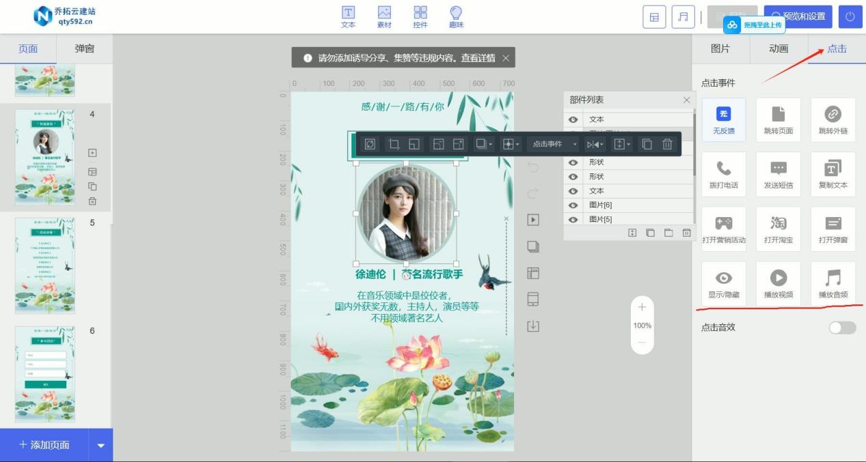Click the power exit button

[850, 17]
